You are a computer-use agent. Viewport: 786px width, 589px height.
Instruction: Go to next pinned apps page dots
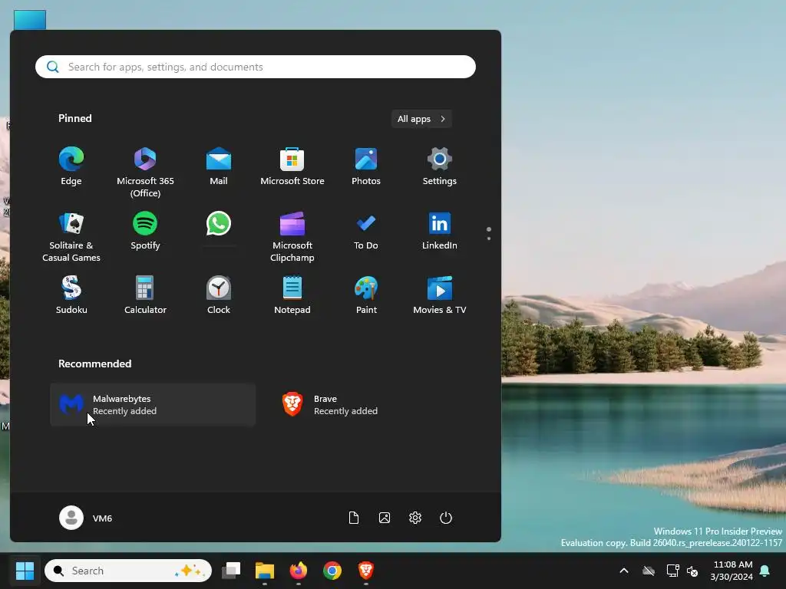489,233
